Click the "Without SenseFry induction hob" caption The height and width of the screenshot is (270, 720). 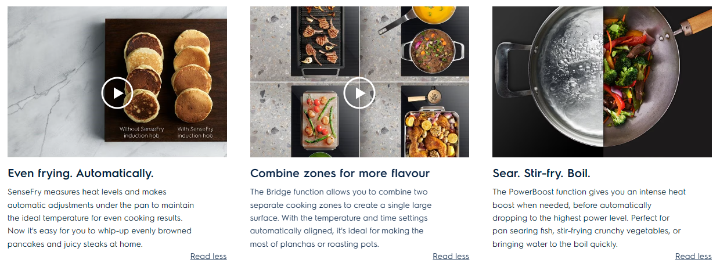[138, 132]
